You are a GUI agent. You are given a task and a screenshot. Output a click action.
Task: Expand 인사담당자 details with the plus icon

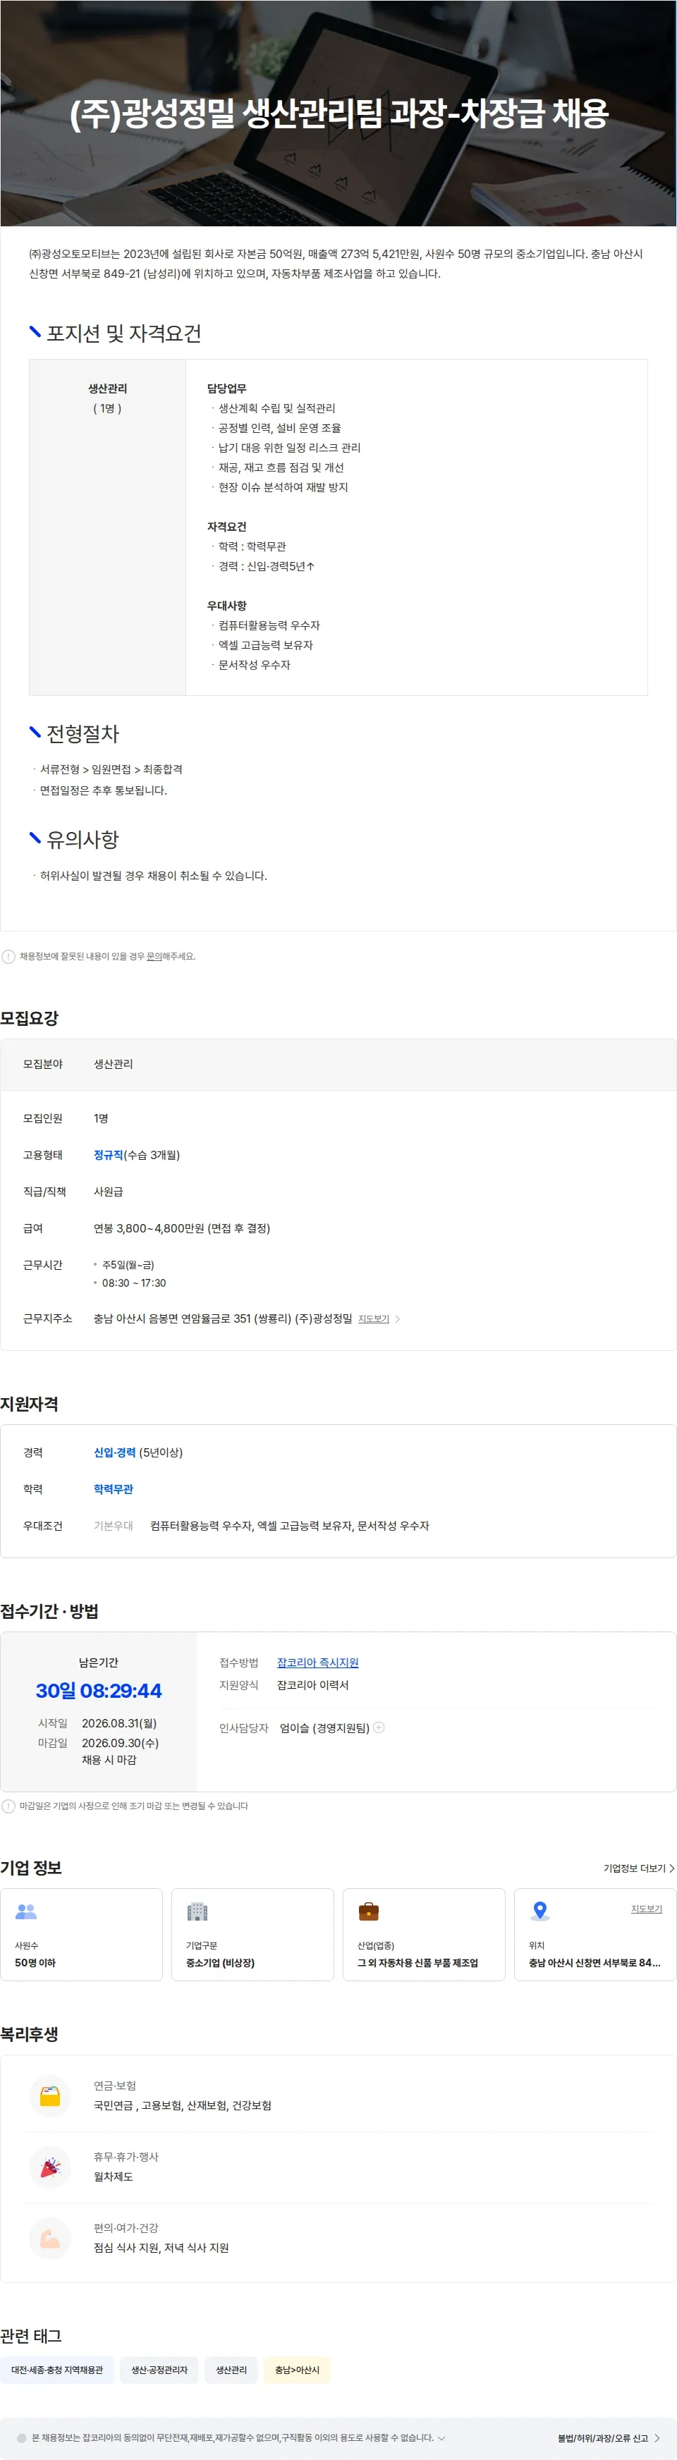pos(379,1727)
